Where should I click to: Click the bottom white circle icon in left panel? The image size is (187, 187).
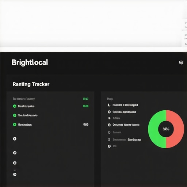point(15,175)
